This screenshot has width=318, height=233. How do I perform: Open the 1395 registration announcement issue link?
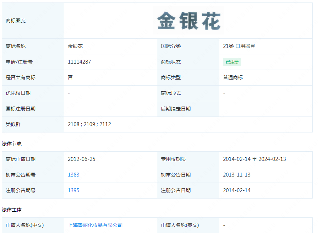point(73,190)
